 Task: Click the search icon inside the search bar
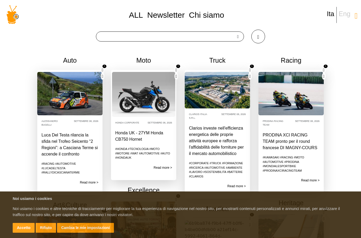pos(238,37)
